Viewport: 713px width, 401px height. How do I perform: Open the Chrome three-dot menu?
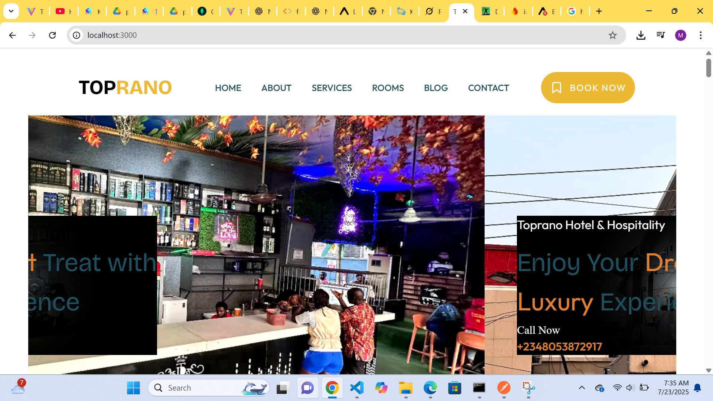(700, 35)
